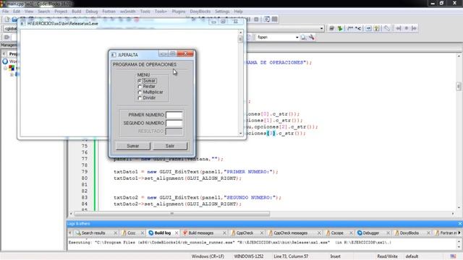Viewport: 463px width, 260px height.
Task: Click the Line 73, Column 57 status text
Action: point(291,256)
